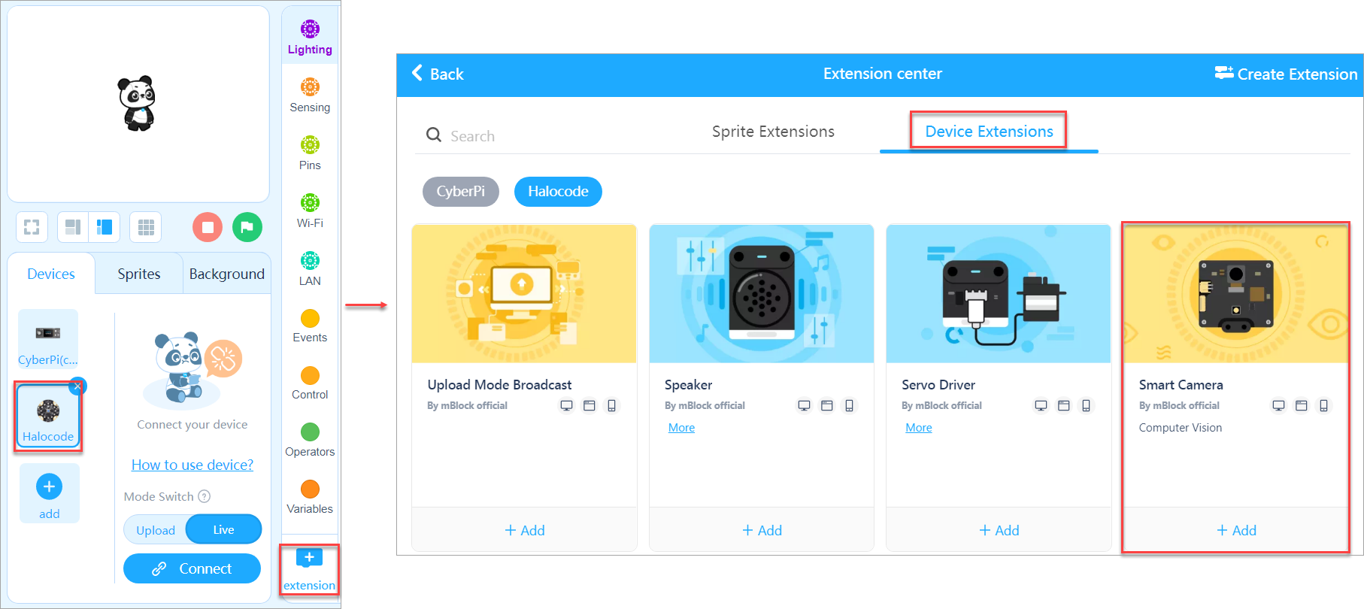Click mobile platform icon on Upload Mode Broadcast
This screenshot has height=609, width=1364.
612,406
